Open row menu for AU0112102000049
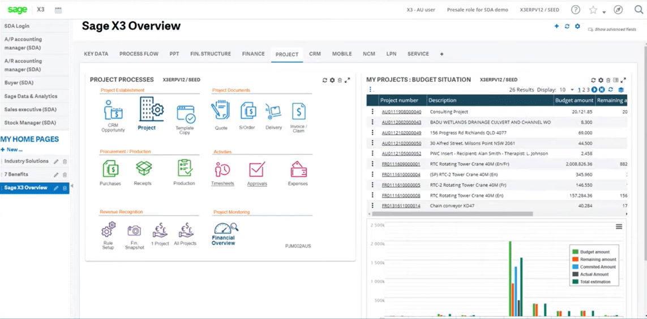The height and width of the screenshot is (319, 647). coord(372,133)
